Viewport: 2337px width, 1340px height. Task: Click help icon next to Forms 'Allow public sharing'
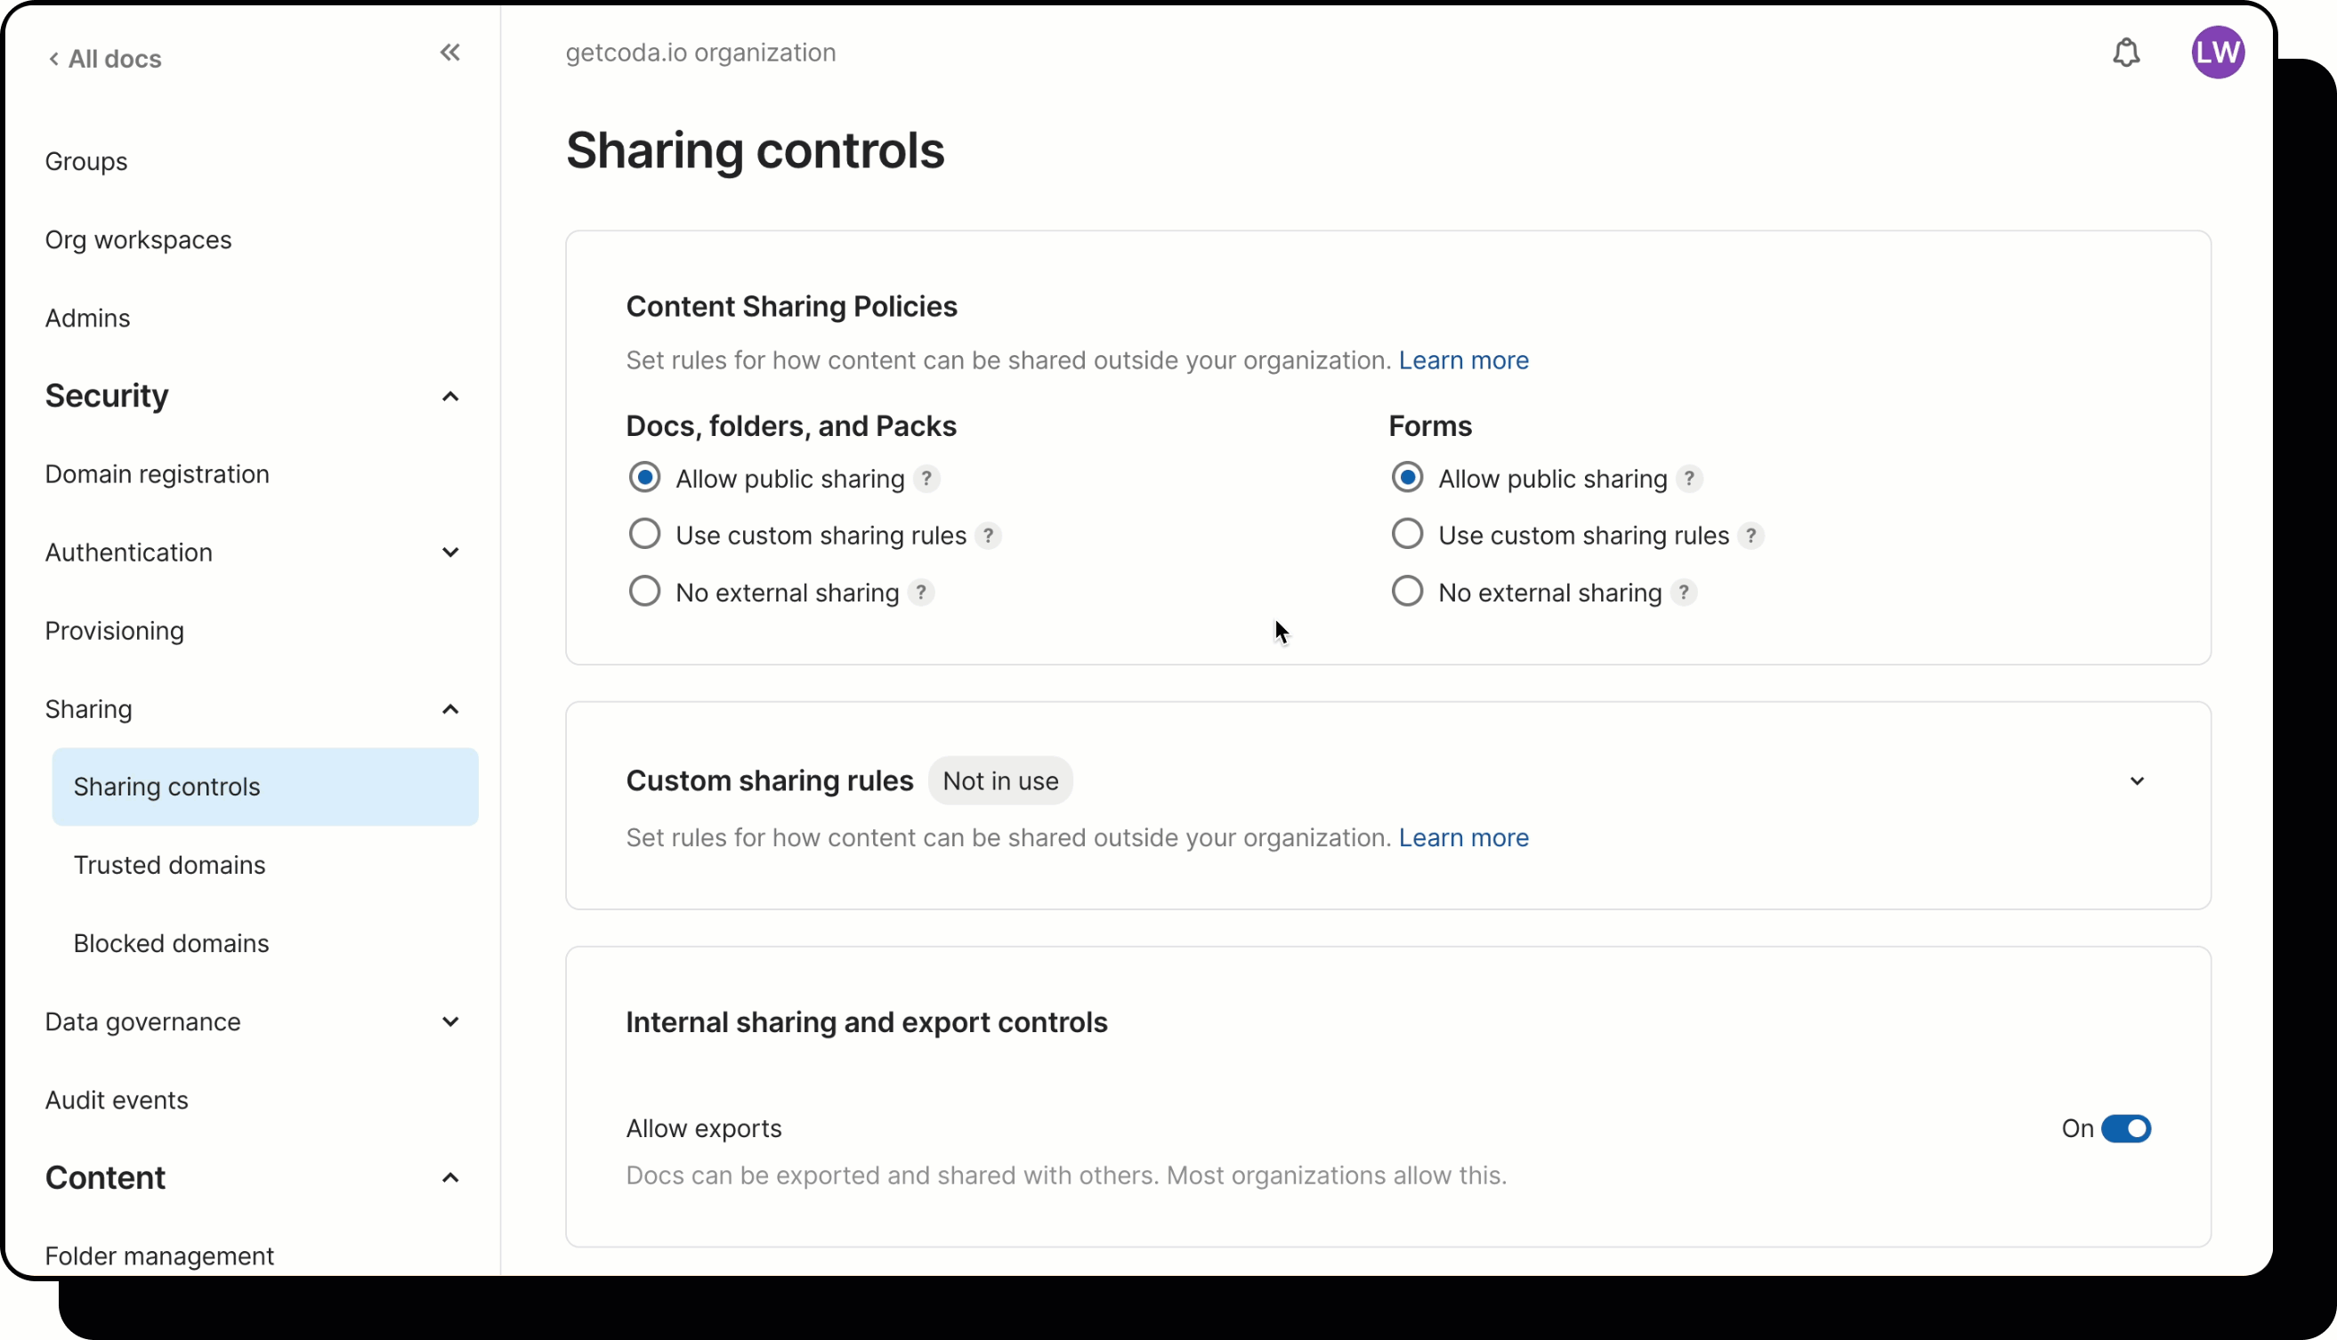[x=1689, y=479]
